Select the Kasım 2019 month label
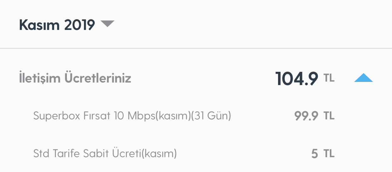 (57, 25)
